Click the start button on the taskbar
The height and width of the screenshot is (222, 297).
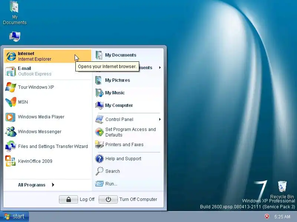(14, 216)
